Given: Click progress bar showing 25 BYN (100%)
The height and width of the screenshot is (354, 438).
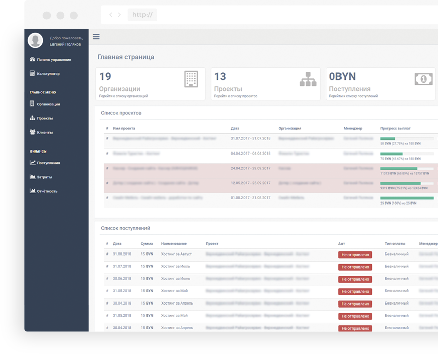Looking at the screenshot, I should (x=407, y=198).
